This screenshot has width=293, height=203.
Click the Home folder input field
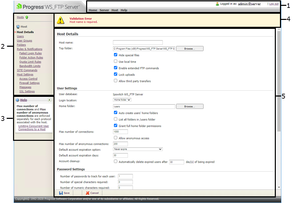click(144, 106)
